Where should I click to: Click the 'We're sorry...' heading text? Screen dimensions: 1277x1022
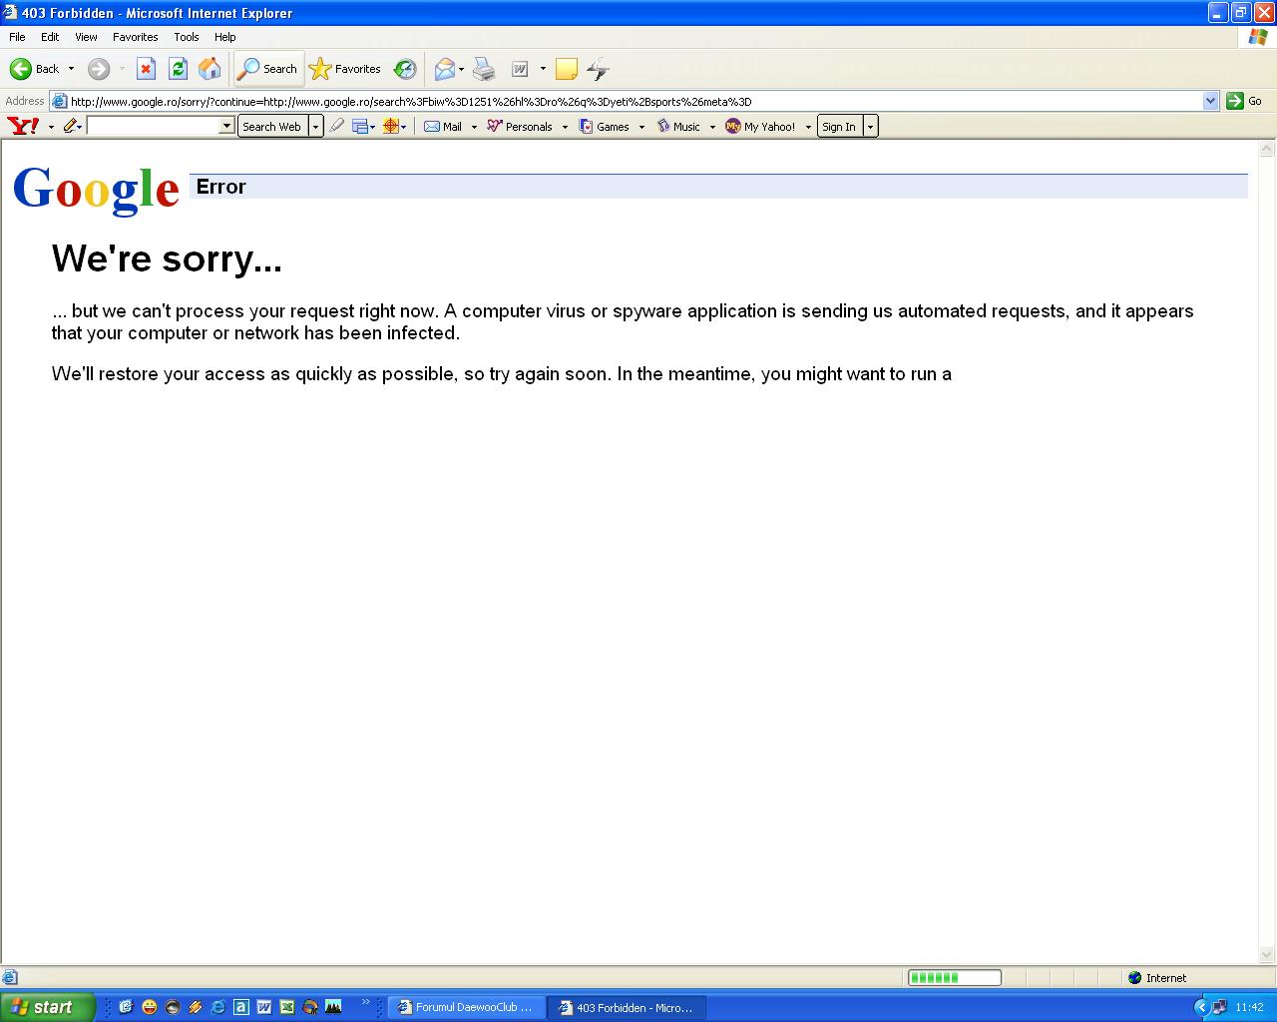pos(168,258)
